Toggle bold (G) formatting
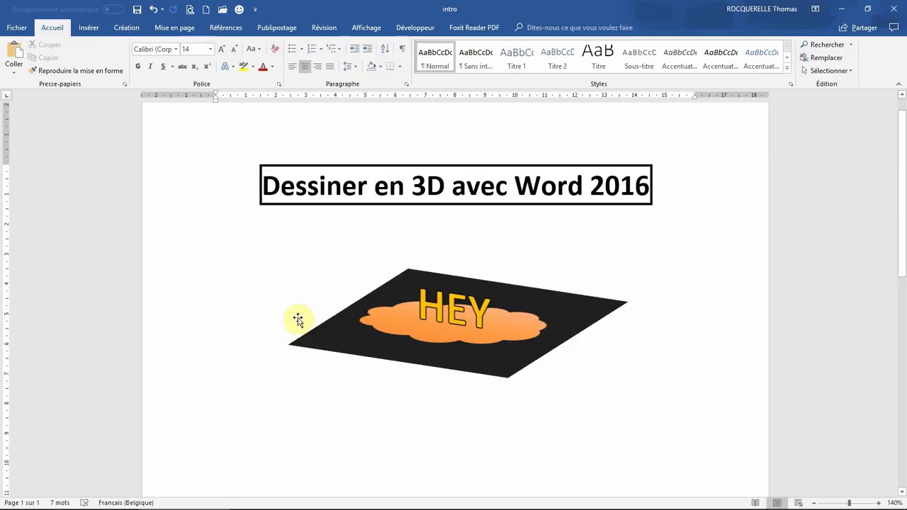 click(137, 67)
